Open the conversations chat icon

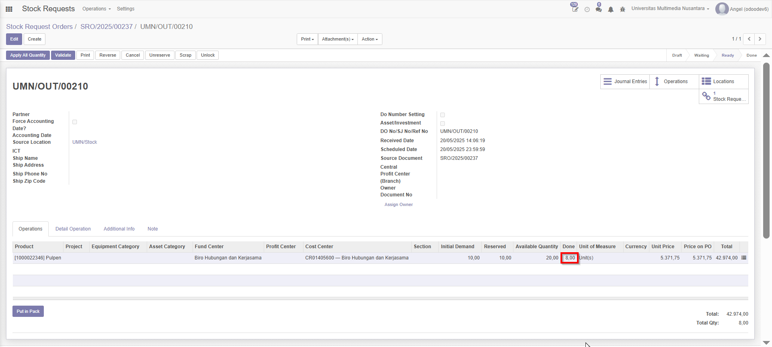[599, 9]
